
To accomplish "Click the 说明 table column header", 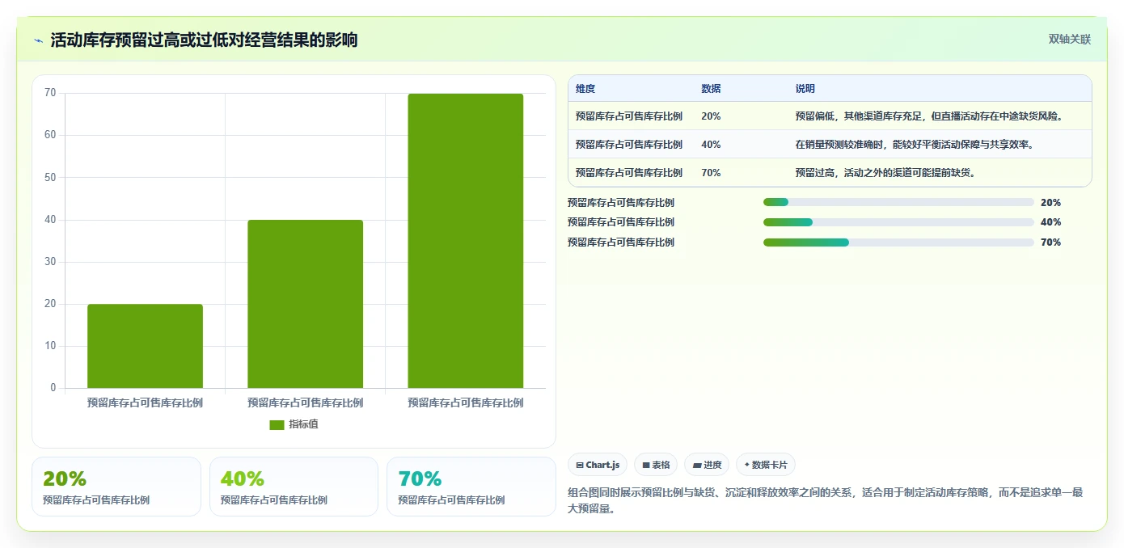I will coord(805,89).
